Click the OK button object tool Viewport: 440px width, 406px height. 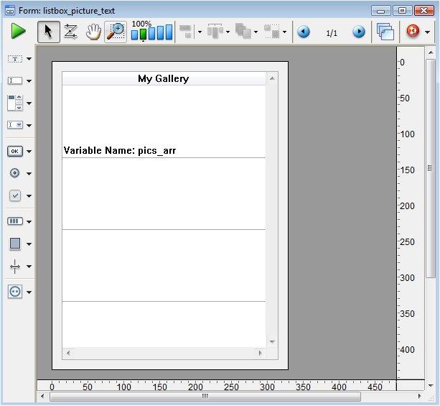coord(15,151)
